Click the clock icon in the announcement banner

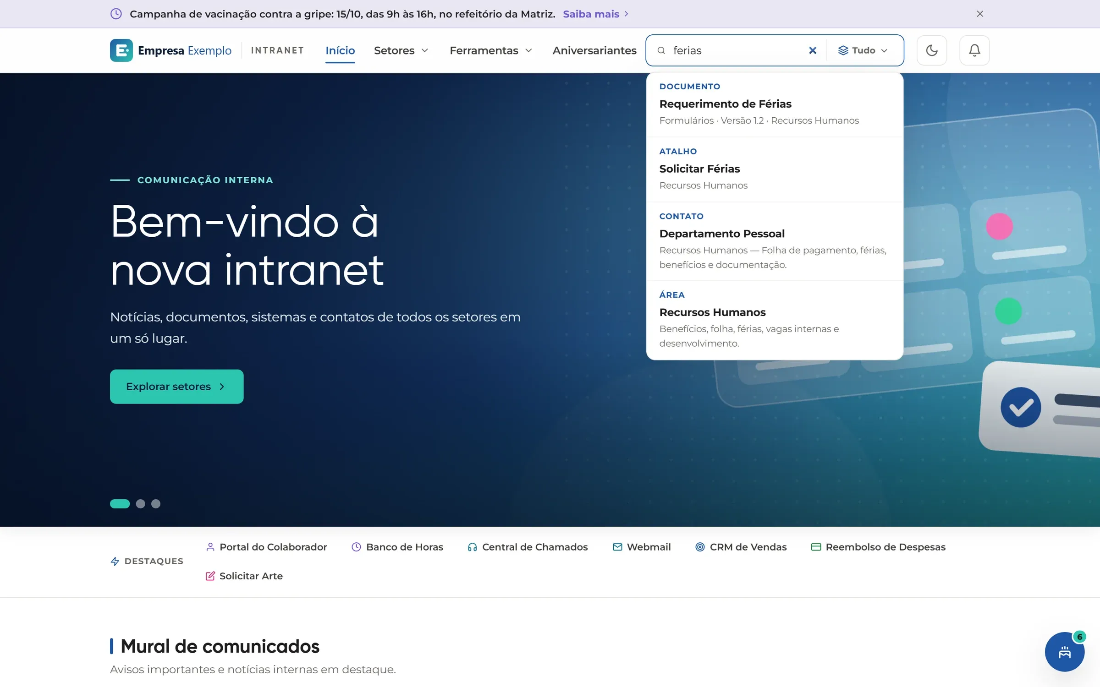[x=116, y=14]
